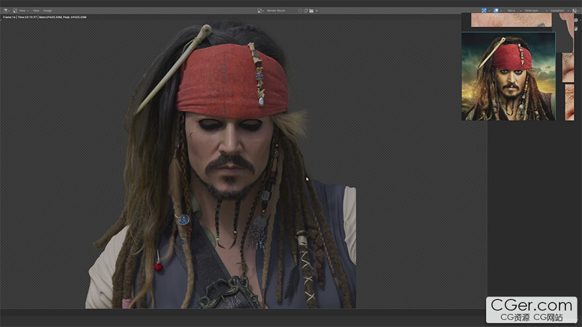This screenshot has height=327, width=582.
Task: Open the Combined render pass dropdown
Action: coord(560,11)
